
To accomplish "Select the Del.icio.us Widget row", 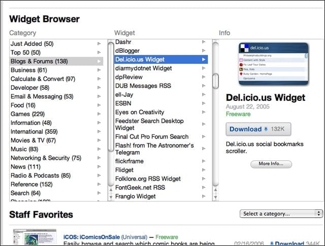I will click(161, 59).
